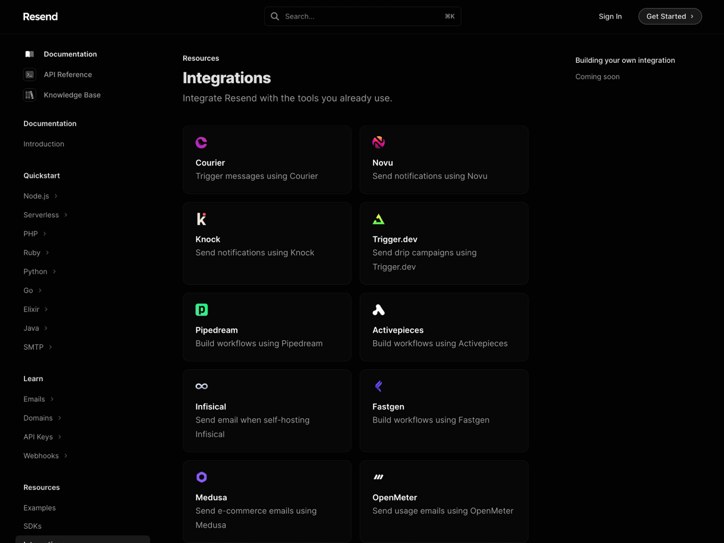This screenshot has width=724, height=543.
Task: Click the Fastgen purple logo icon
Action: [379, 386]
